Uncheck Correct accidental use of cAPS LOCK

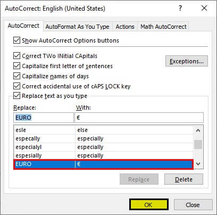click(x=16, y=86)
